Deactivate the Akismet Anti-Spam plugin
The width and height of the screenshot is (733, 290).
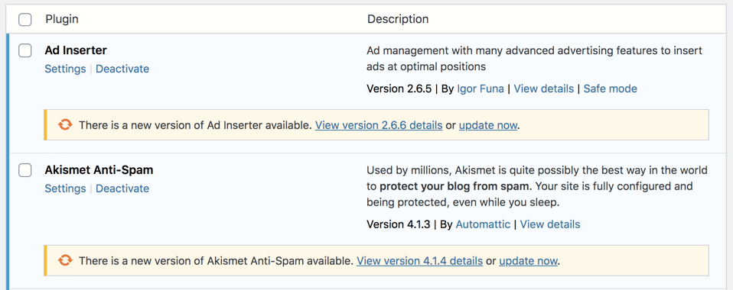click(122, 188)
